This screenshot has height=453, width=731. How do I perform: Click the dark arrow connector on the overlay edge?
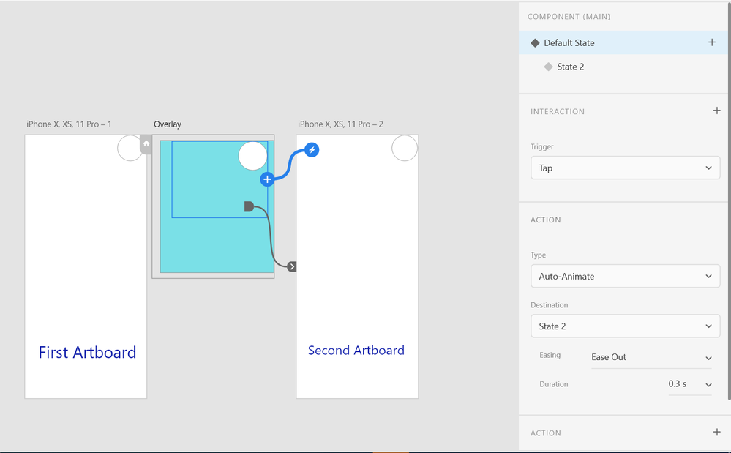291,266
